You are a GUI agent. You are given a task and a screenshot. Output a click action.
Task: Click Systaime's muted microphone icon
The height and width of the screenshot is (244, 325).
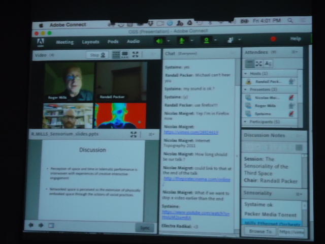point(291,114)
